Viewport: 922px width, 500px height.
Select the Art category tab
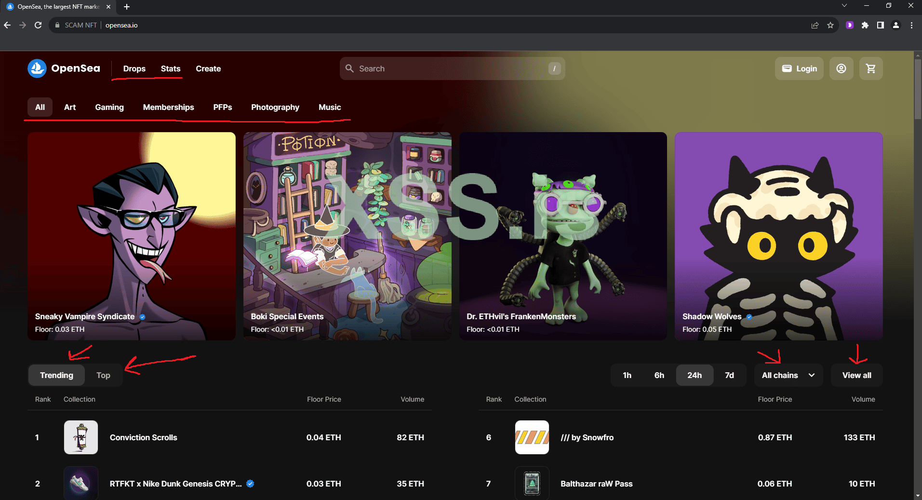coord(70,107)
